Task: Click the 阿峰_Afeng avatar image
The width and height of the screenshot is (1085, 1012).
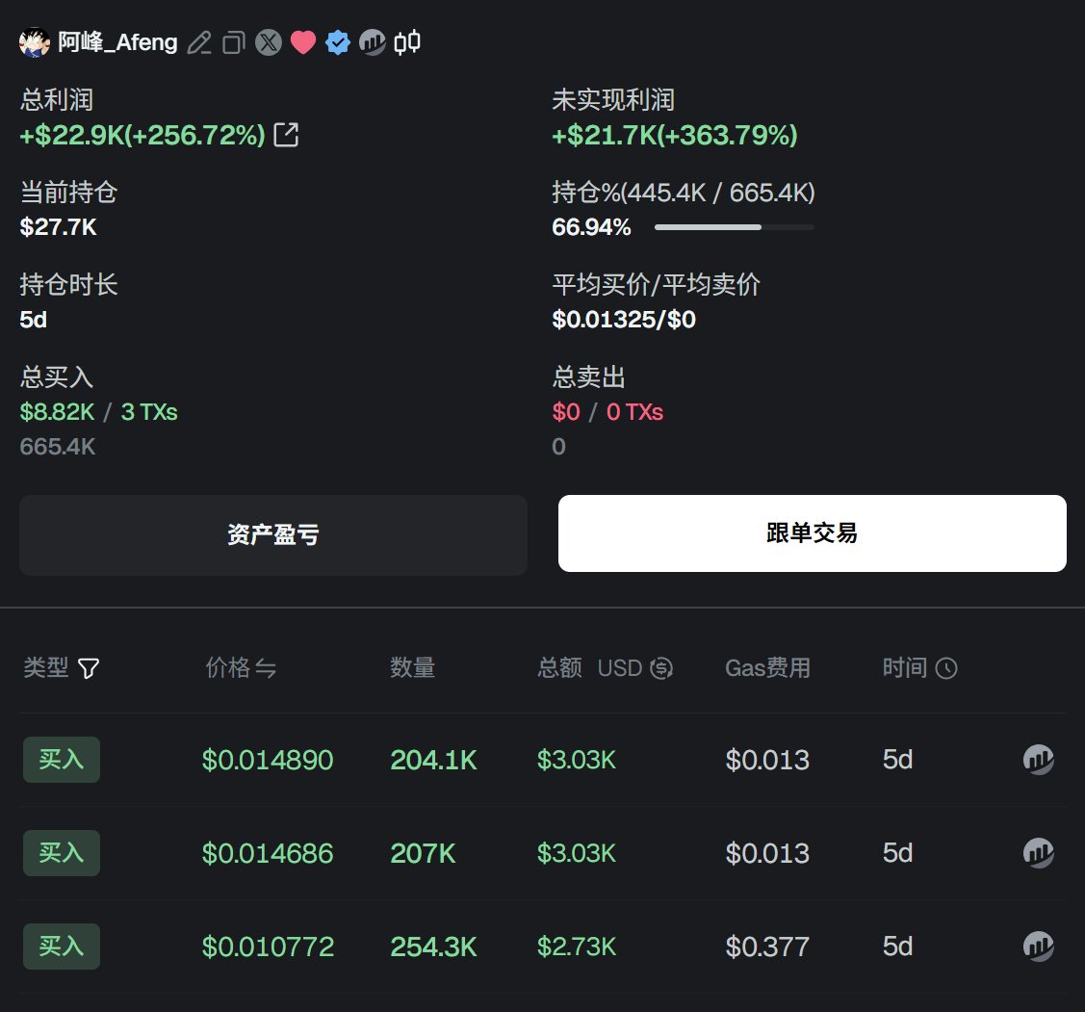Action: point(35,42)
